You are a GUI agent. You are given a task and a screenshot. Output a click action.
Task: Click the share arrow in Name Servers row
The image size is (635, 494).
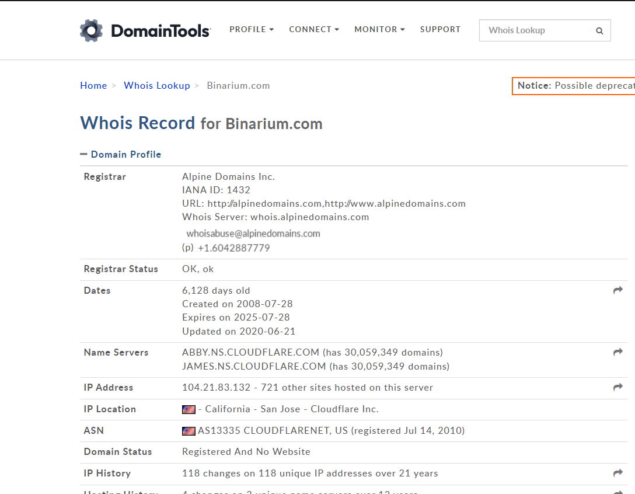[617, 352]
